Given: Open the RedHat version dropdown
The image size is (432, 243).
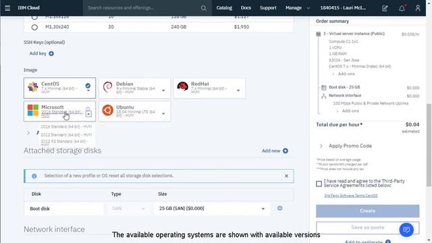Looking at the screenshot, I should tap(238, 90).
